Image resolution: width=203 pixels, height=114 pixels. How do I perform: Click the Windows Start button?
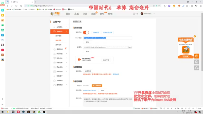[3, 112]
